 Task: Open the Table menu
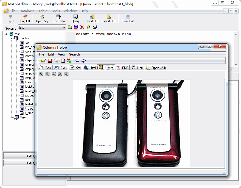click(43, 11)
